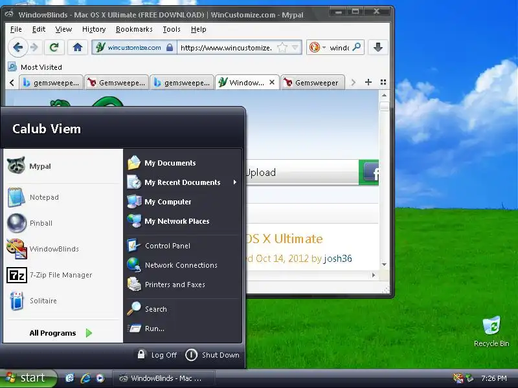Open URL history dropdown arrow
Screen dimensions: 518x388
(x=295, y=48)
